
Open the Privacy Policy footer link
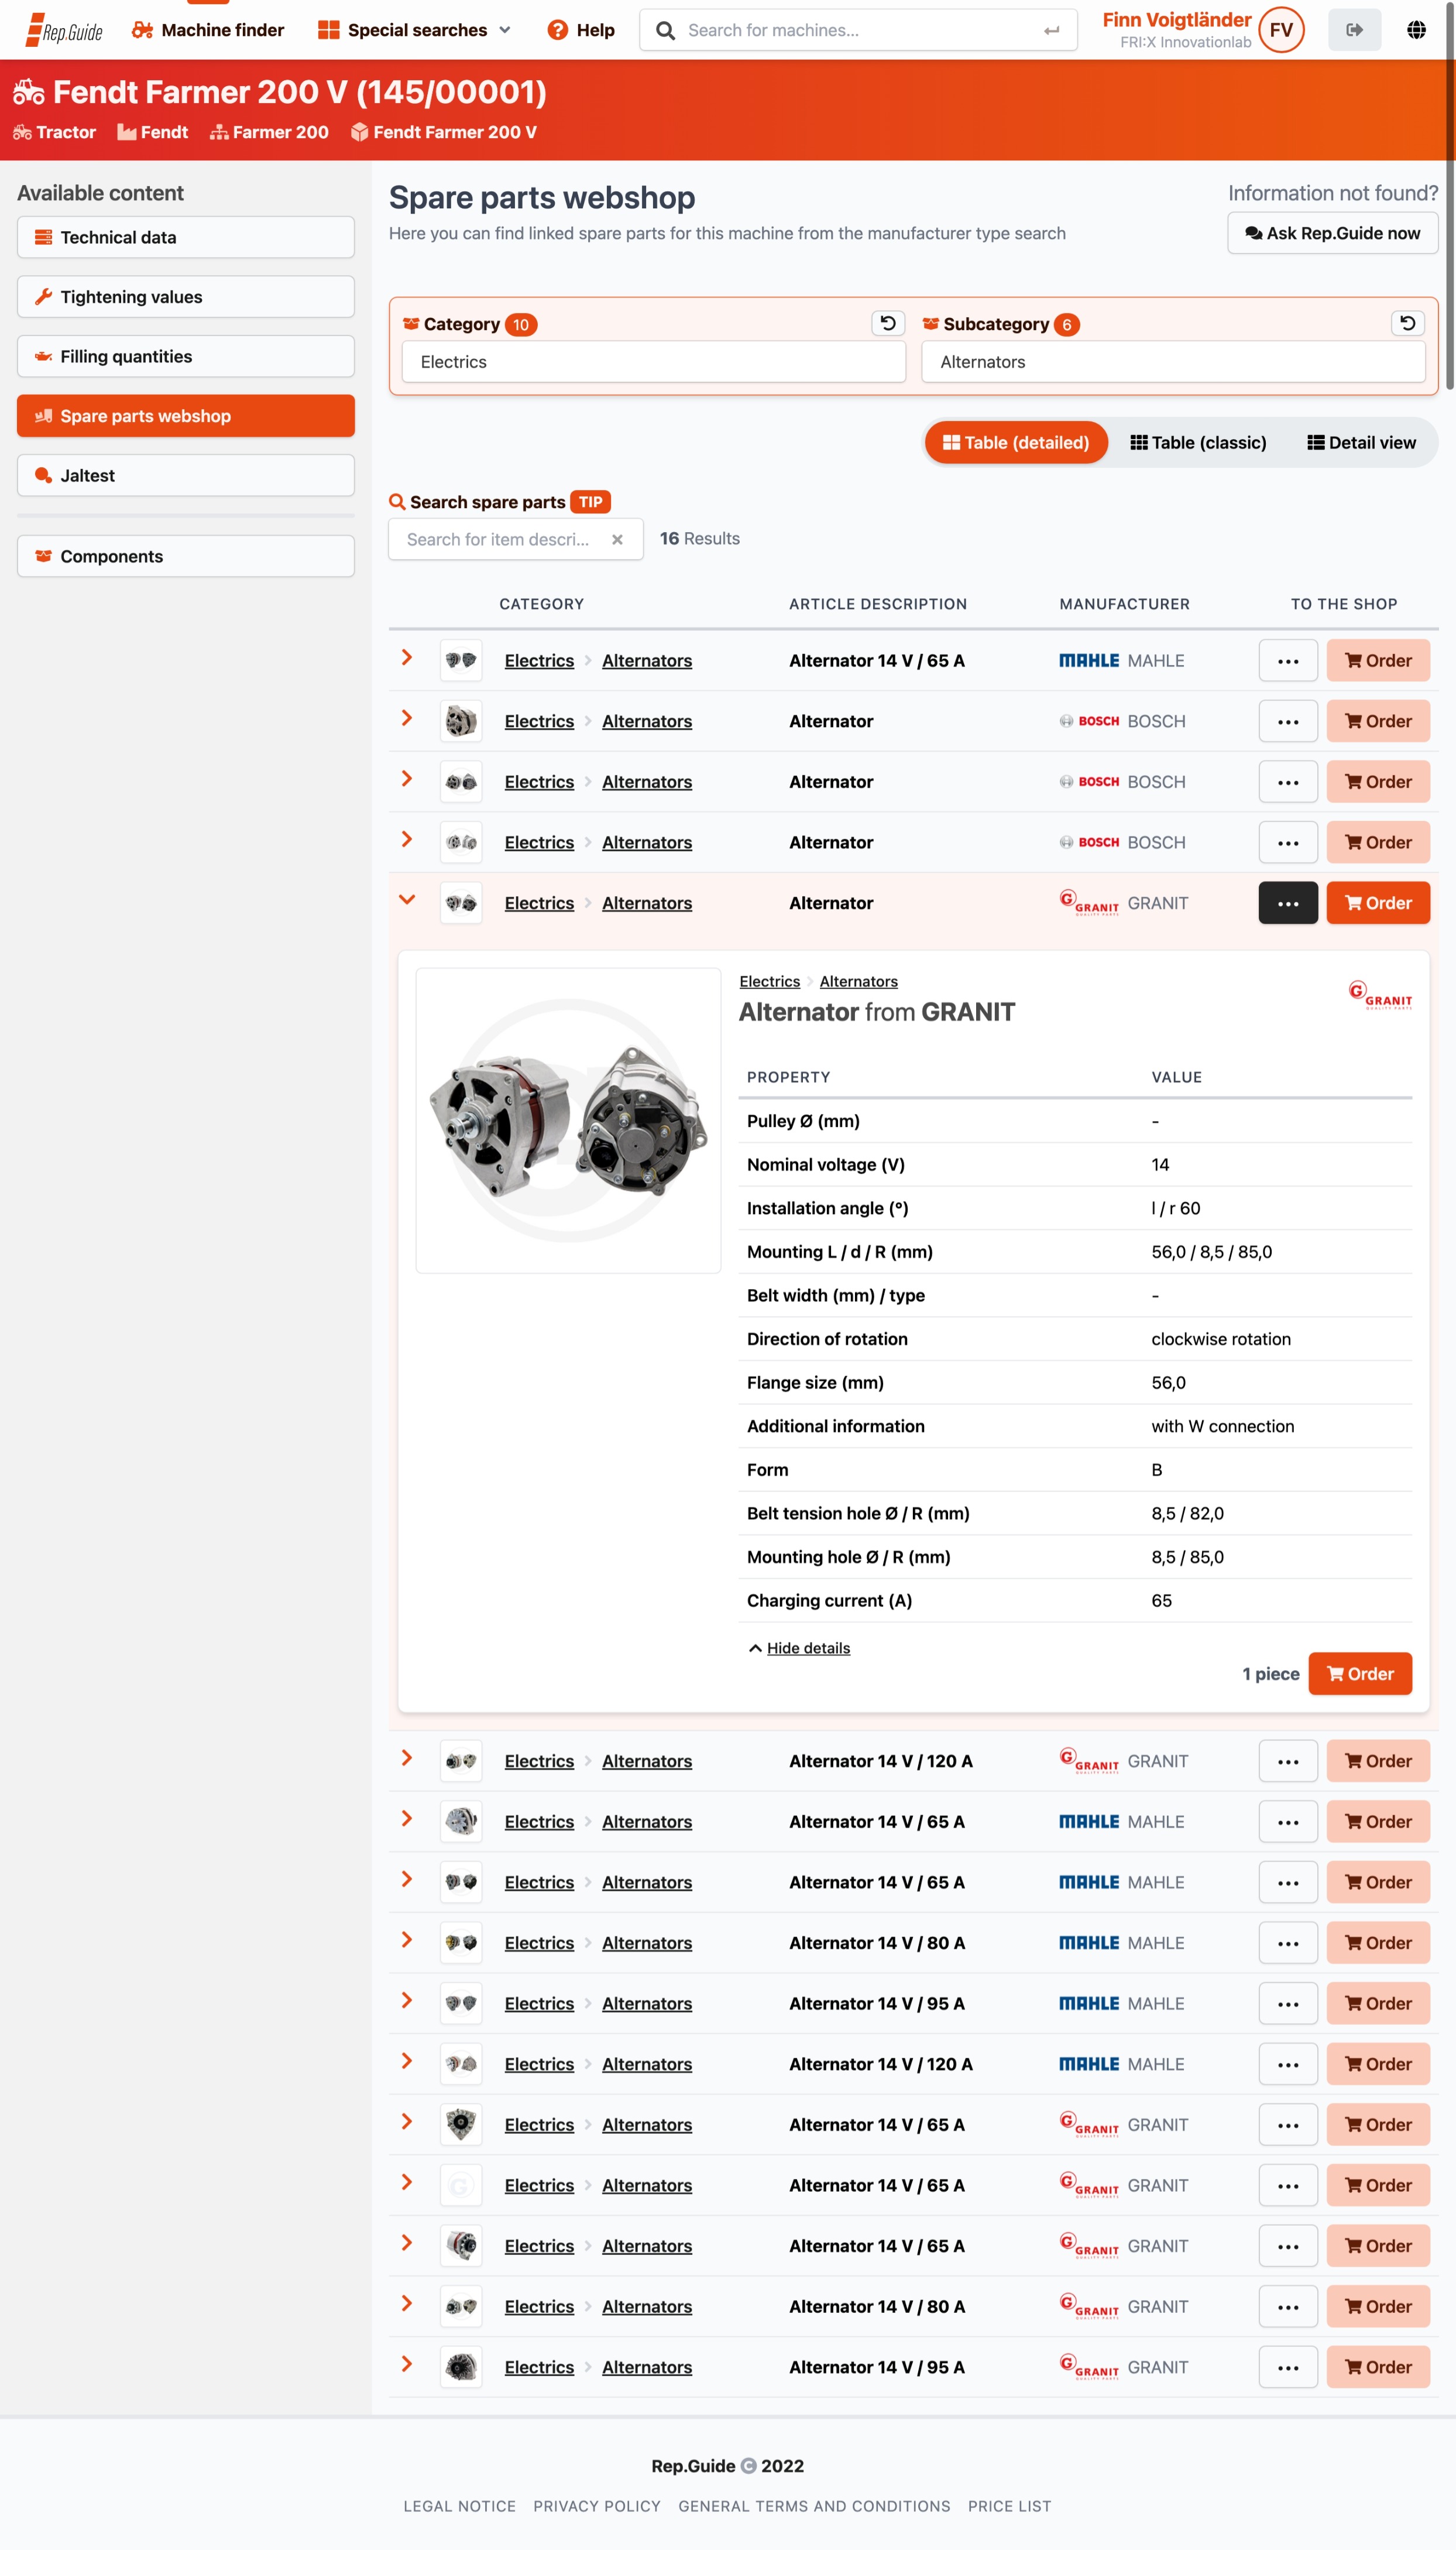coord(596,2506)
